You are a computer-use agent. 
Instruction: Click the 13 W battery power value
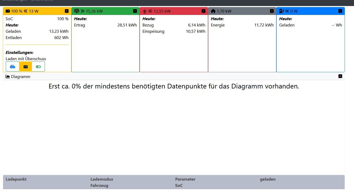pyautogui.click(x=34, y=11)
